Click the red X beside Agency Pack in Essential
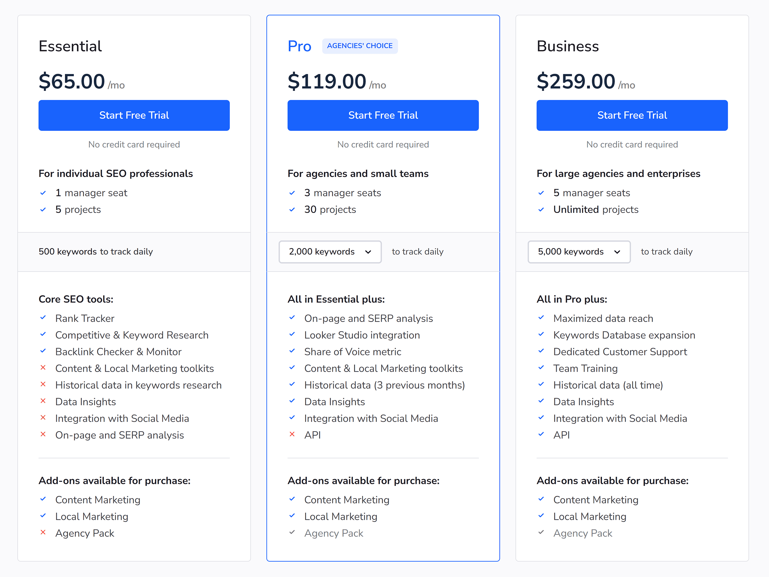This screenshot has width=769, height=577. pos(44,533)
